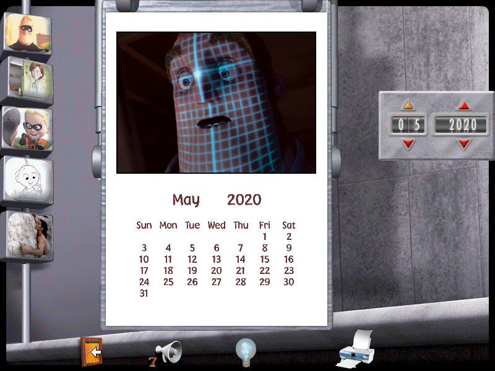495x371 pixels.
Task: Click the Mon column header
Action: tap(168, 225)
